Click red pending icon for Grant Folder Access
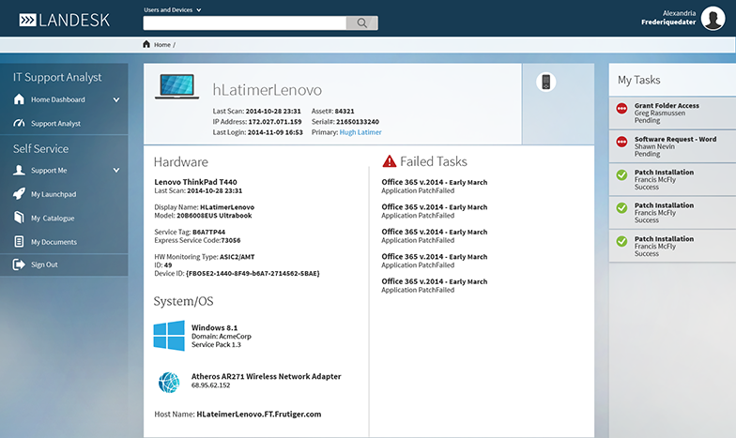Image resolution: width=736 pixels, height=438 pixels. 621,110
